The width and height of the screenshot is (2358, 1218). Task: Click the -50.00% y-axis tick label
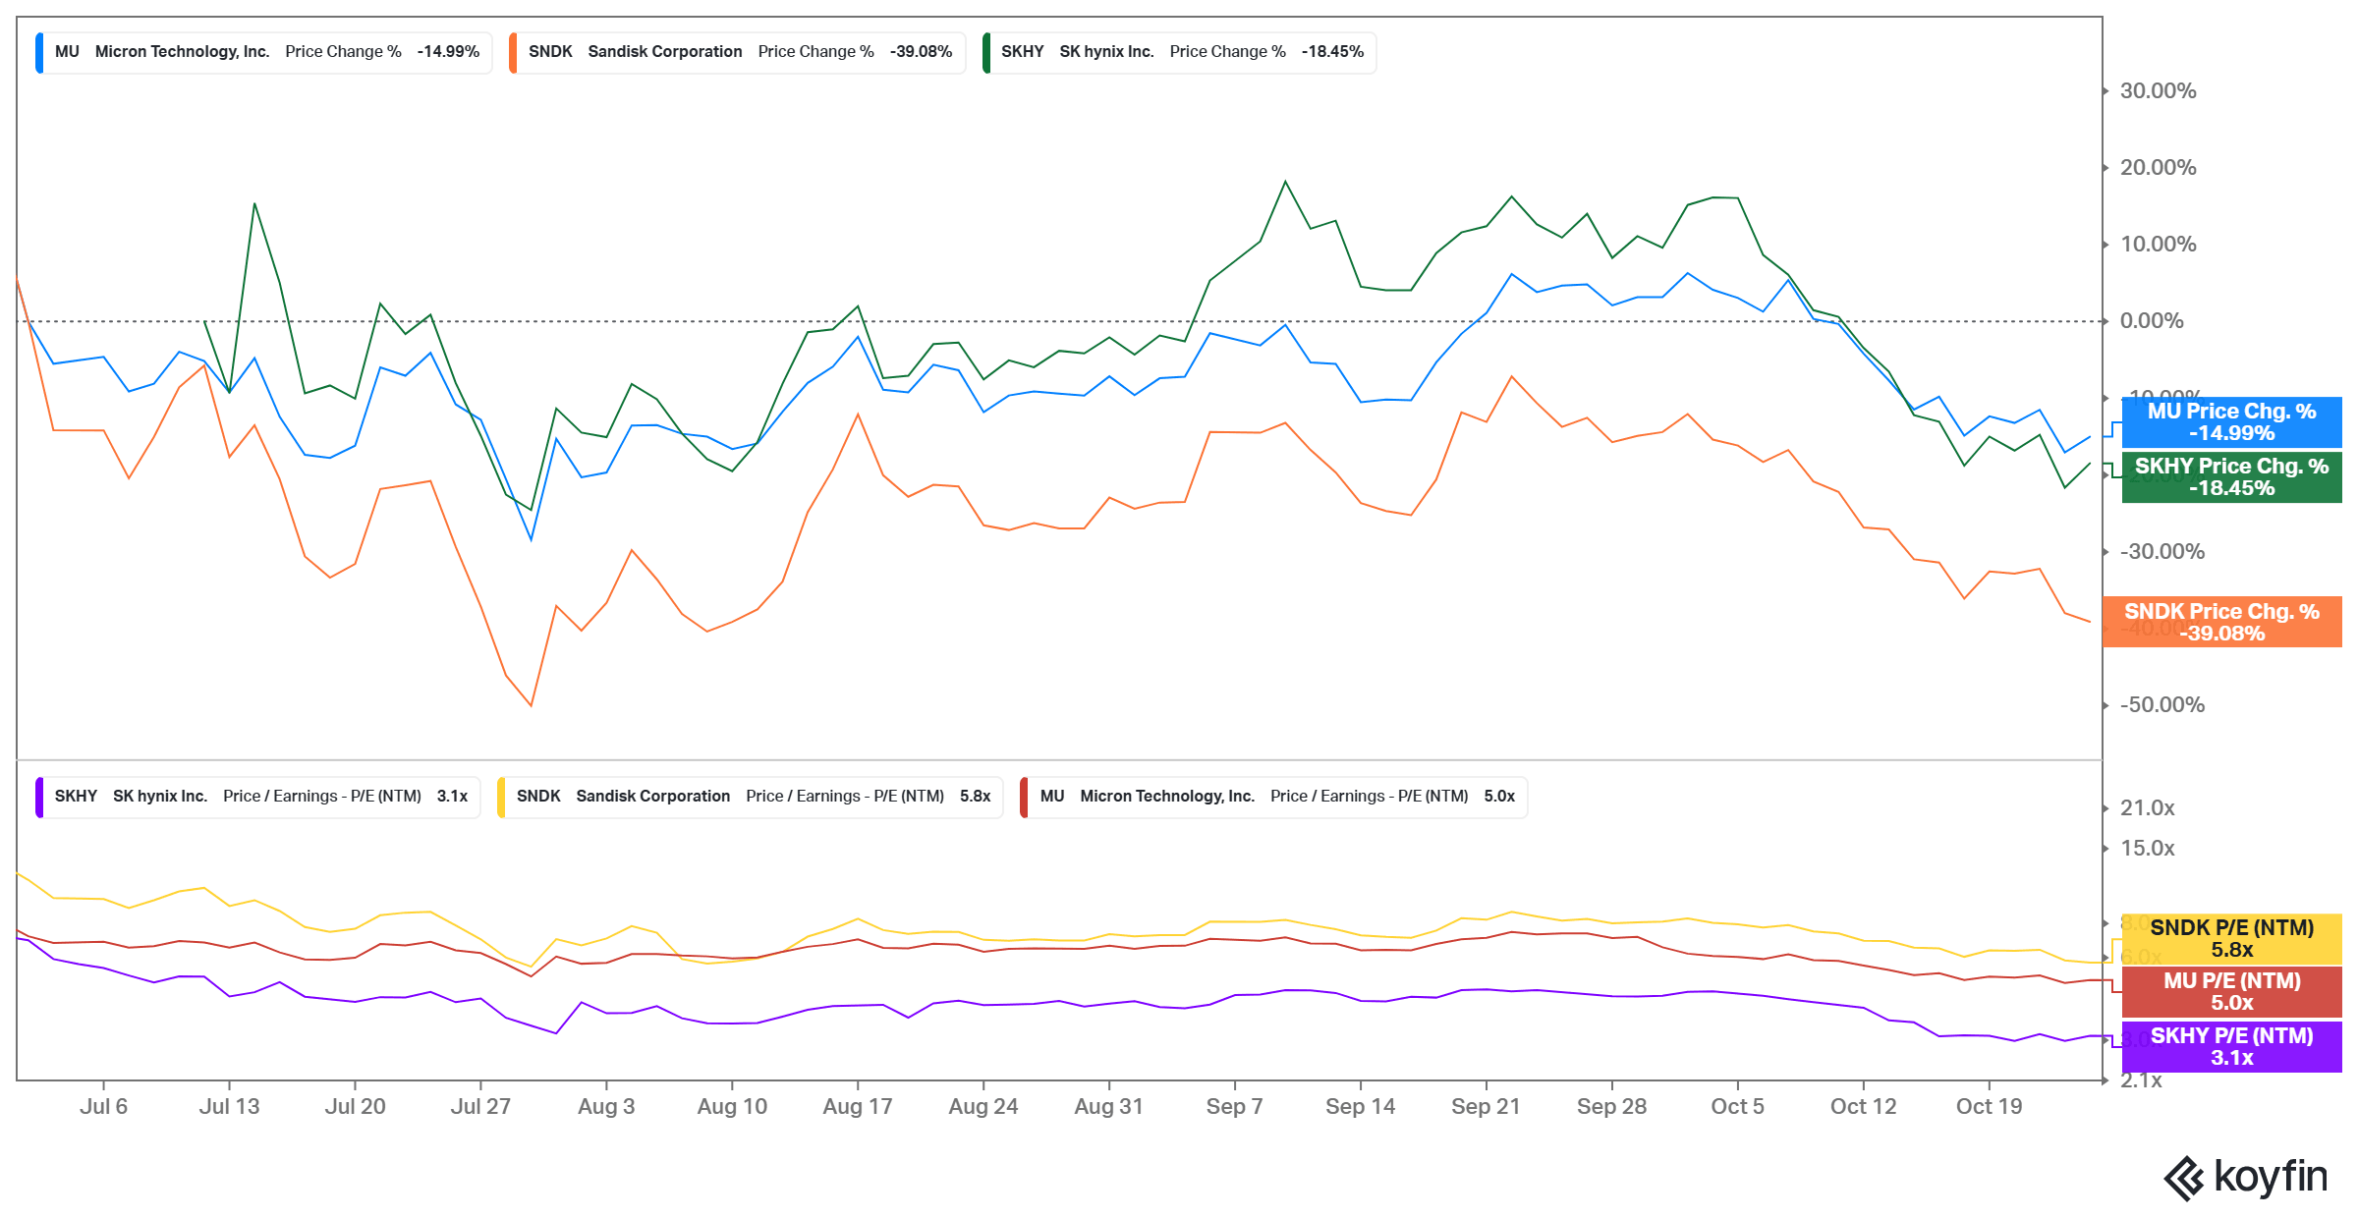tap(2161, 705)
